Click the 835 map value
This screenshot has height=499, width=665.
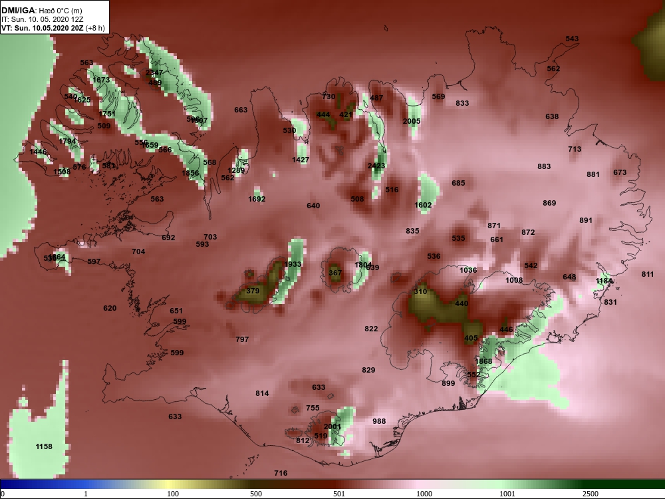click(x=412, y=232)
